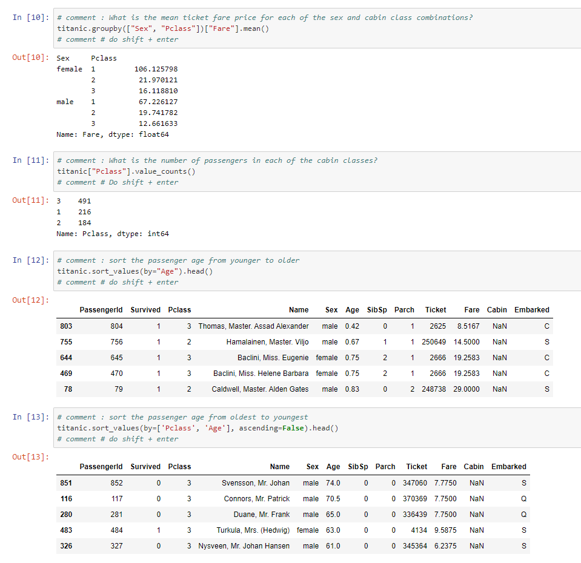This screenshot has height=563, width=581.
Task: Click the Caldwell, Master. Alden Gates cell
Action: [260, 389]
